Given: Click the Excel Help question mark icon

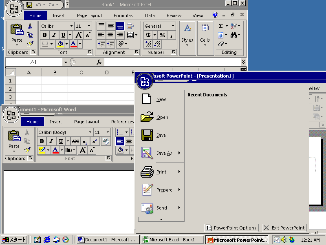Looking at the screenshot, I should (216, 15).
